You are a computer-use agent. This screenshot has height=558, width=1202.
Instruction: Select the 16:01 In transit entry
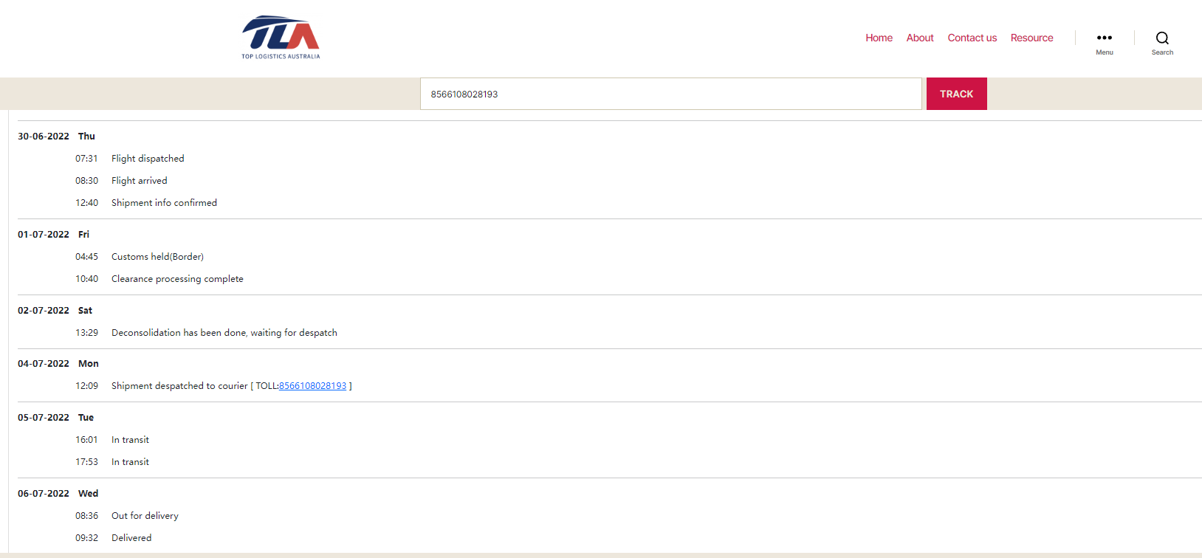pos(130,440)
